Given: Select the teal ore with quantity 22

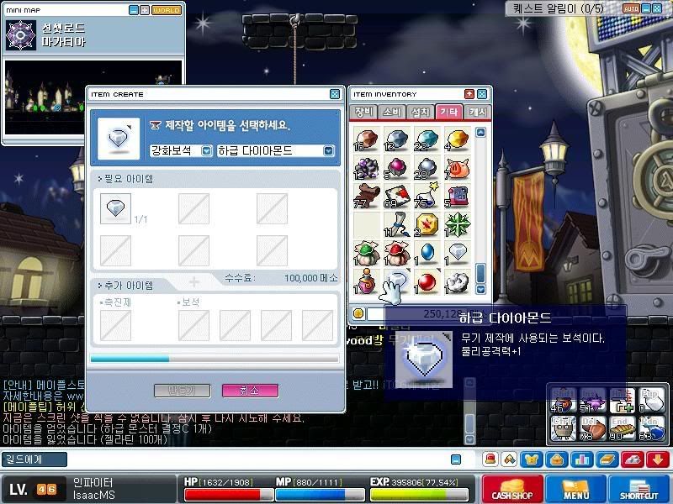Looking at the screenshot, I should (x=427, y=139).
